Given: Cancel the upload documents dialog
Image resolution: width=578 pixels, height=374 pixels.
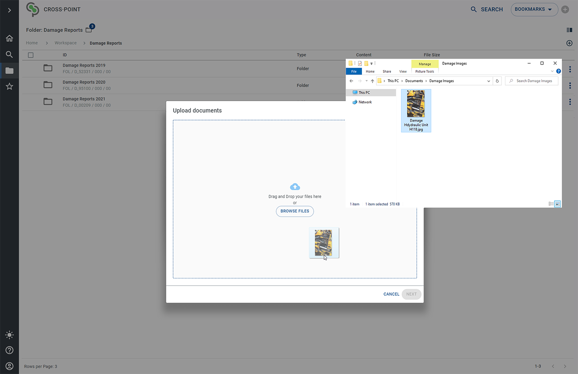Looking at the screenshot, I should point(391,294).
